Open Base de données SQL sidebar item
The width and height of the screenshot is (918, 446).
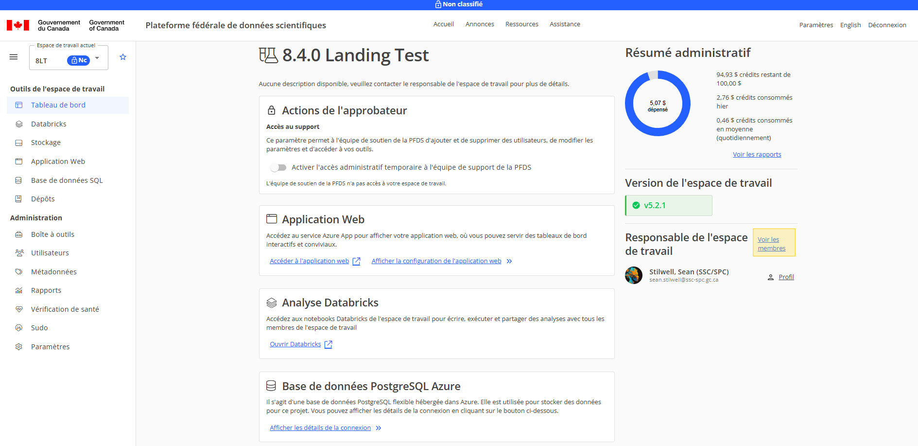67,180
